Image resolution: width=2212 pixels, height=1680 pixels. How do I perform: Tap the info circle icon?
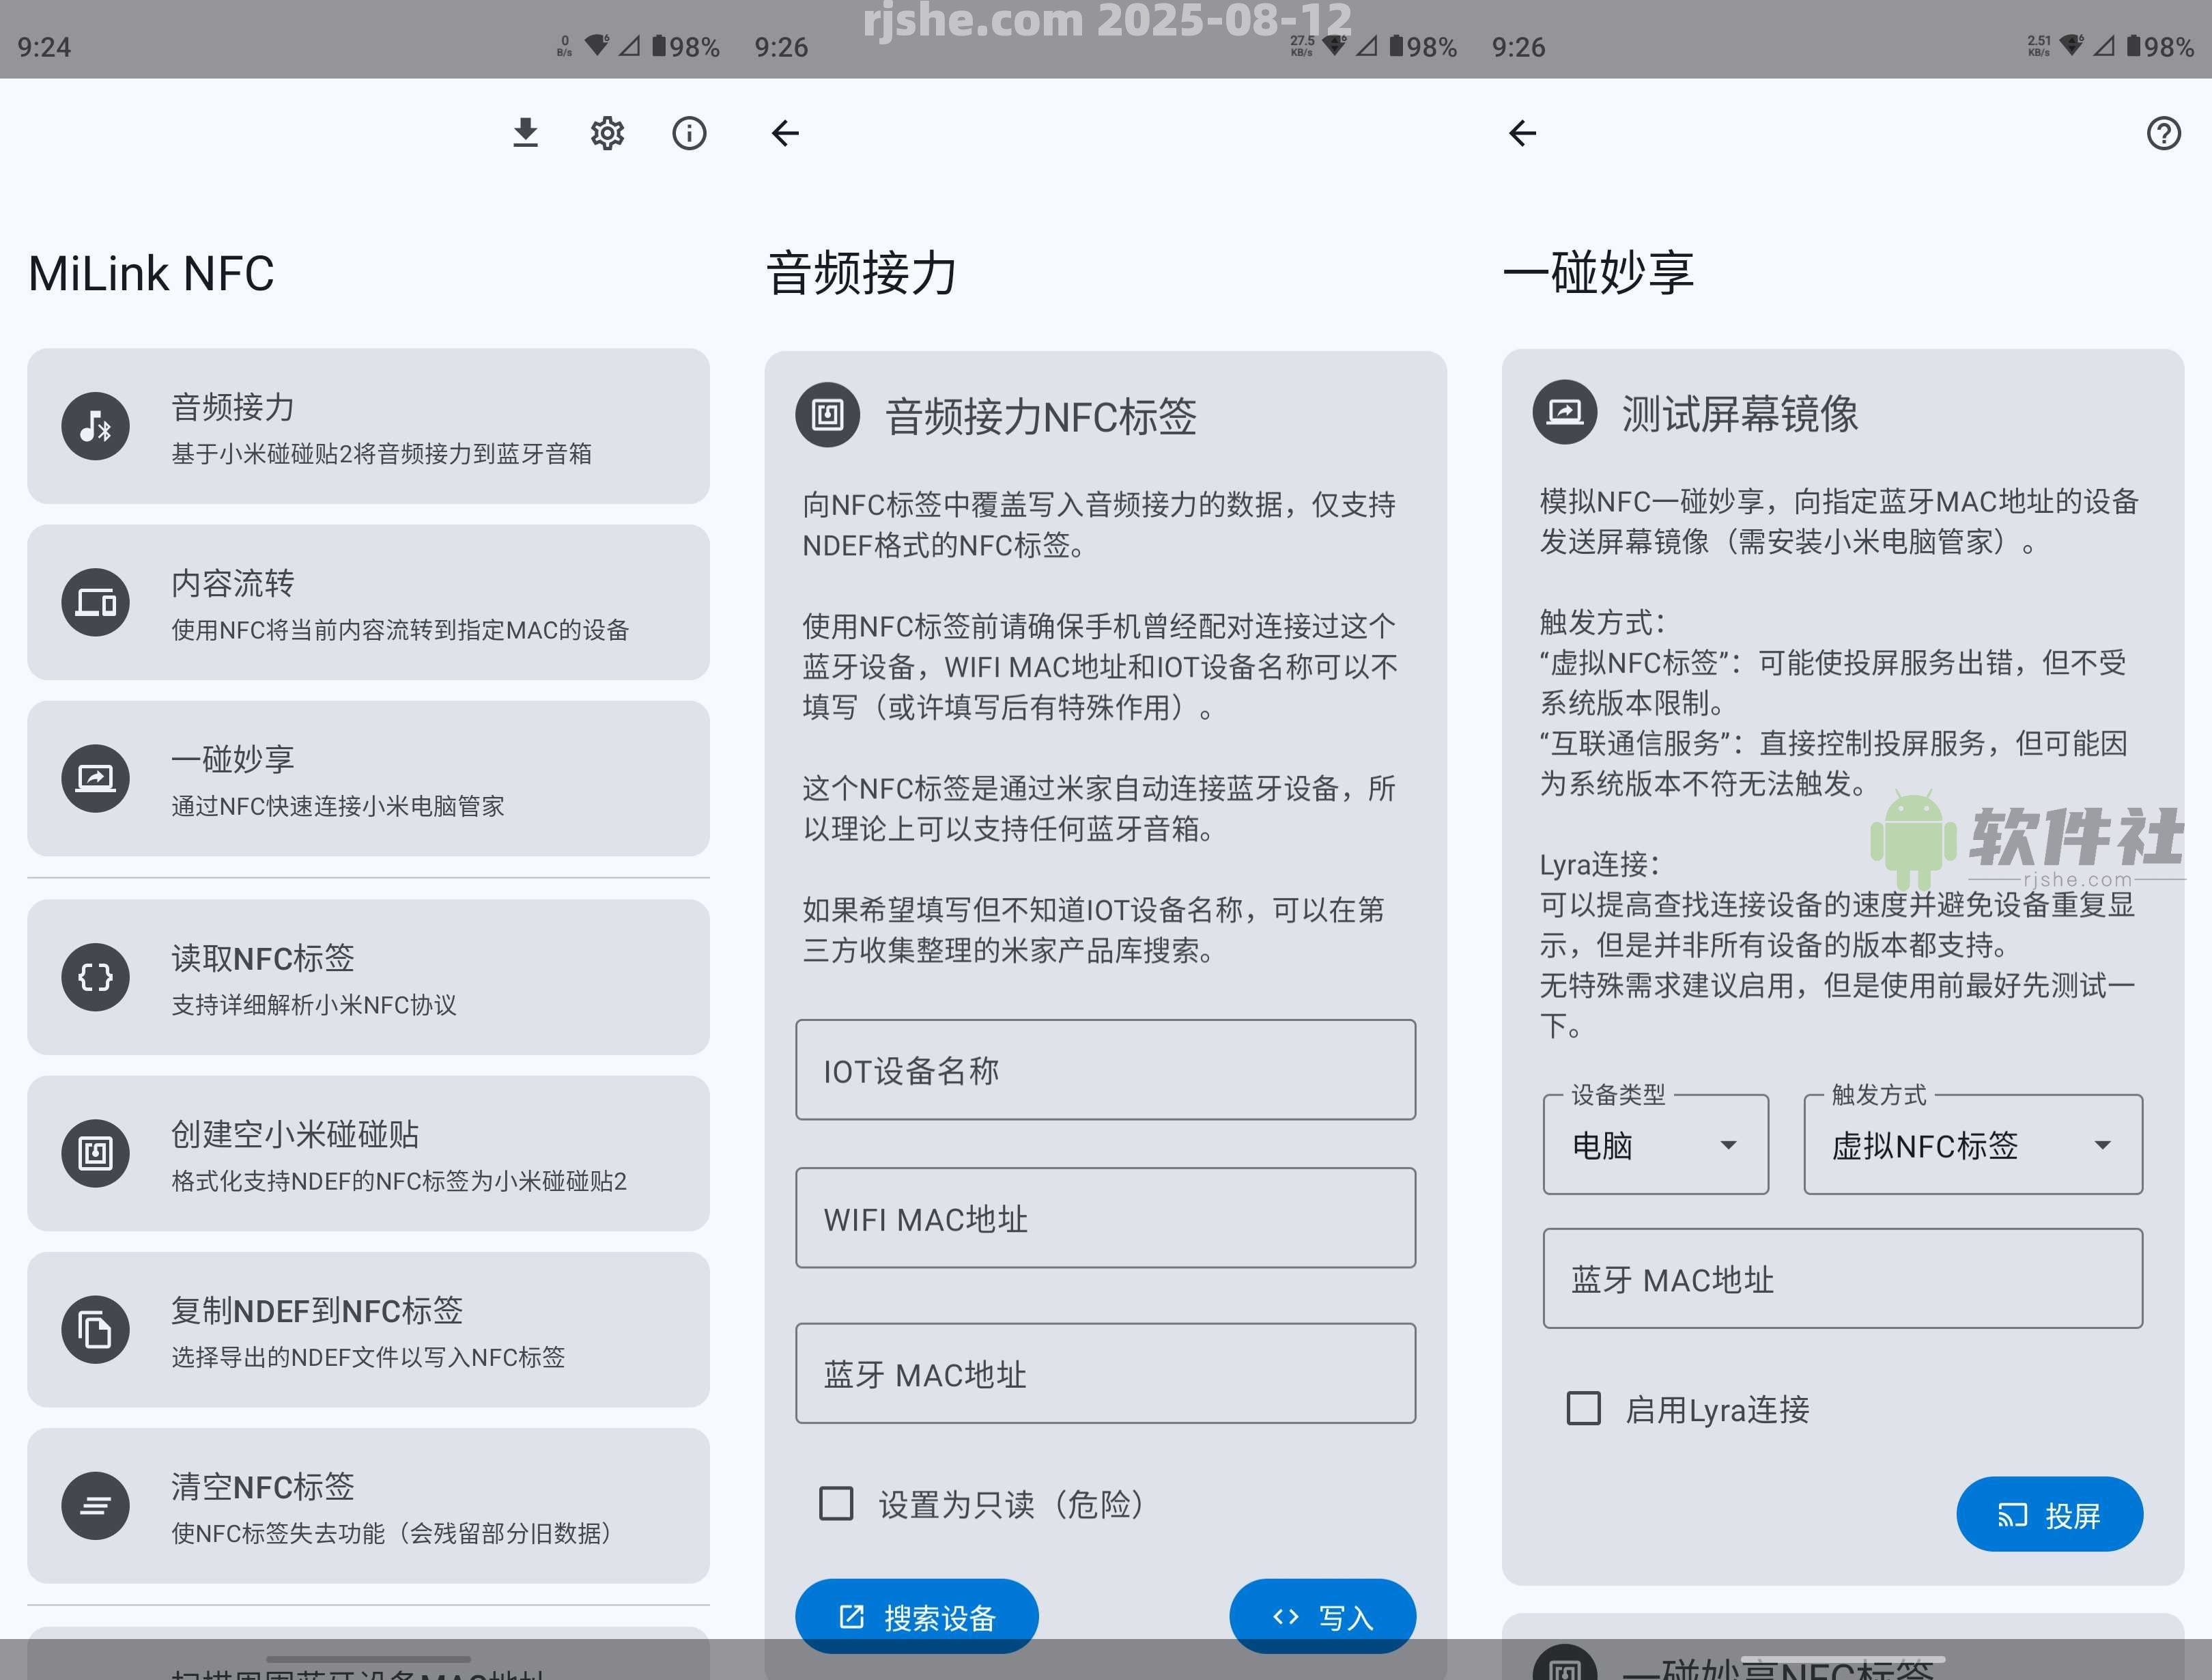click(x=689, y=133)
